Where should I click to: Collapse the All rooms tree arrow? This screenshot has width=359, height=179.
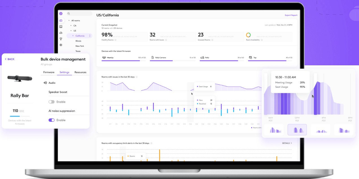(x=69, y=21)
